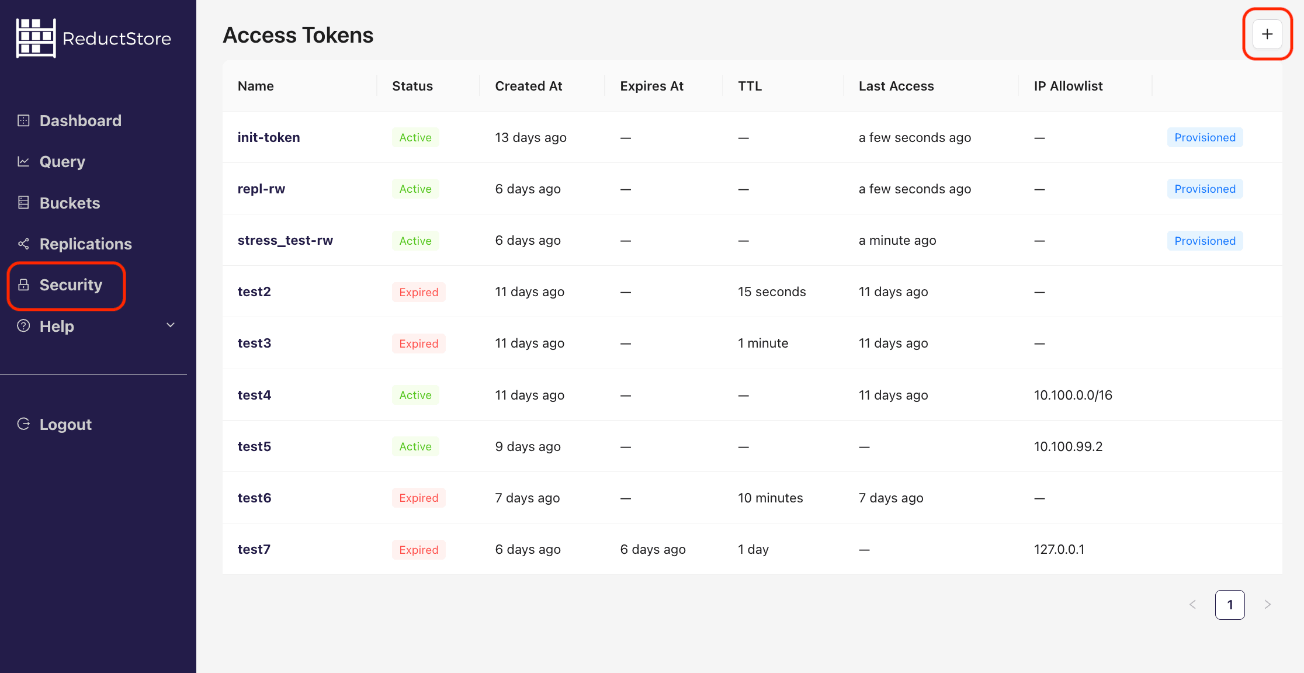
Task: Click the Logout icon
Action: [23, 424]
